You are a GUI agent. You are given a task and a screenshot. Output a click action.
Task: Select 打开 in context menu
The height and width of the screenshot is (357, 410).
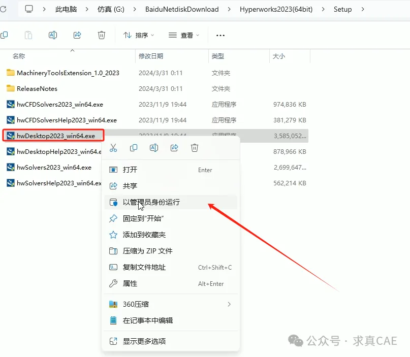171,170
